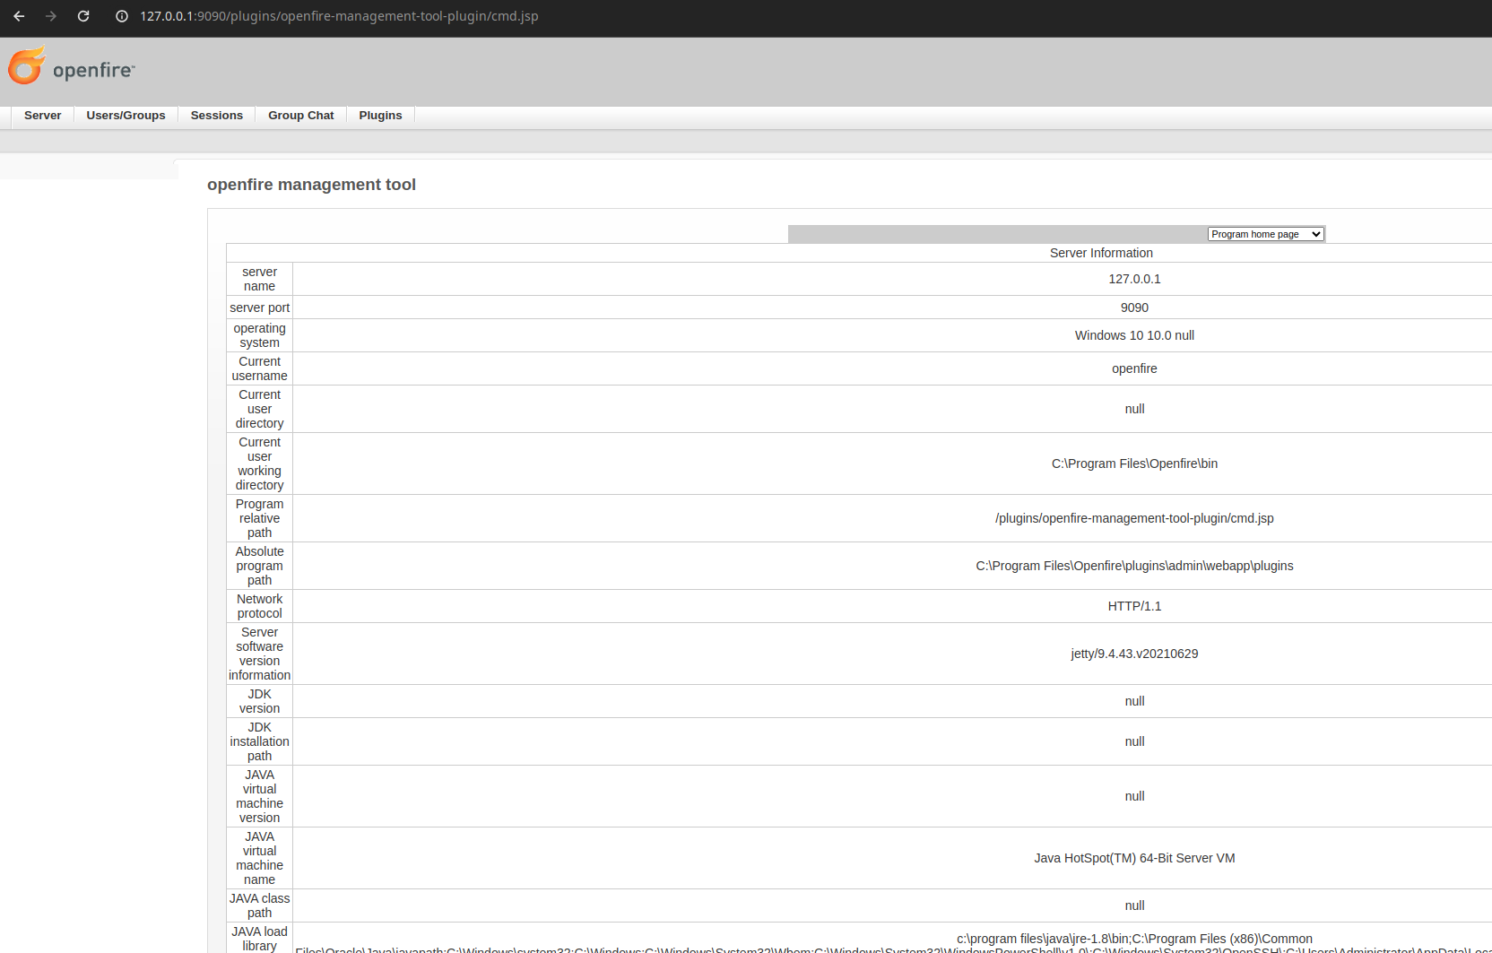
Task: Open the Plugins tab
Action: pyautogui.click(x=380, y=116)
